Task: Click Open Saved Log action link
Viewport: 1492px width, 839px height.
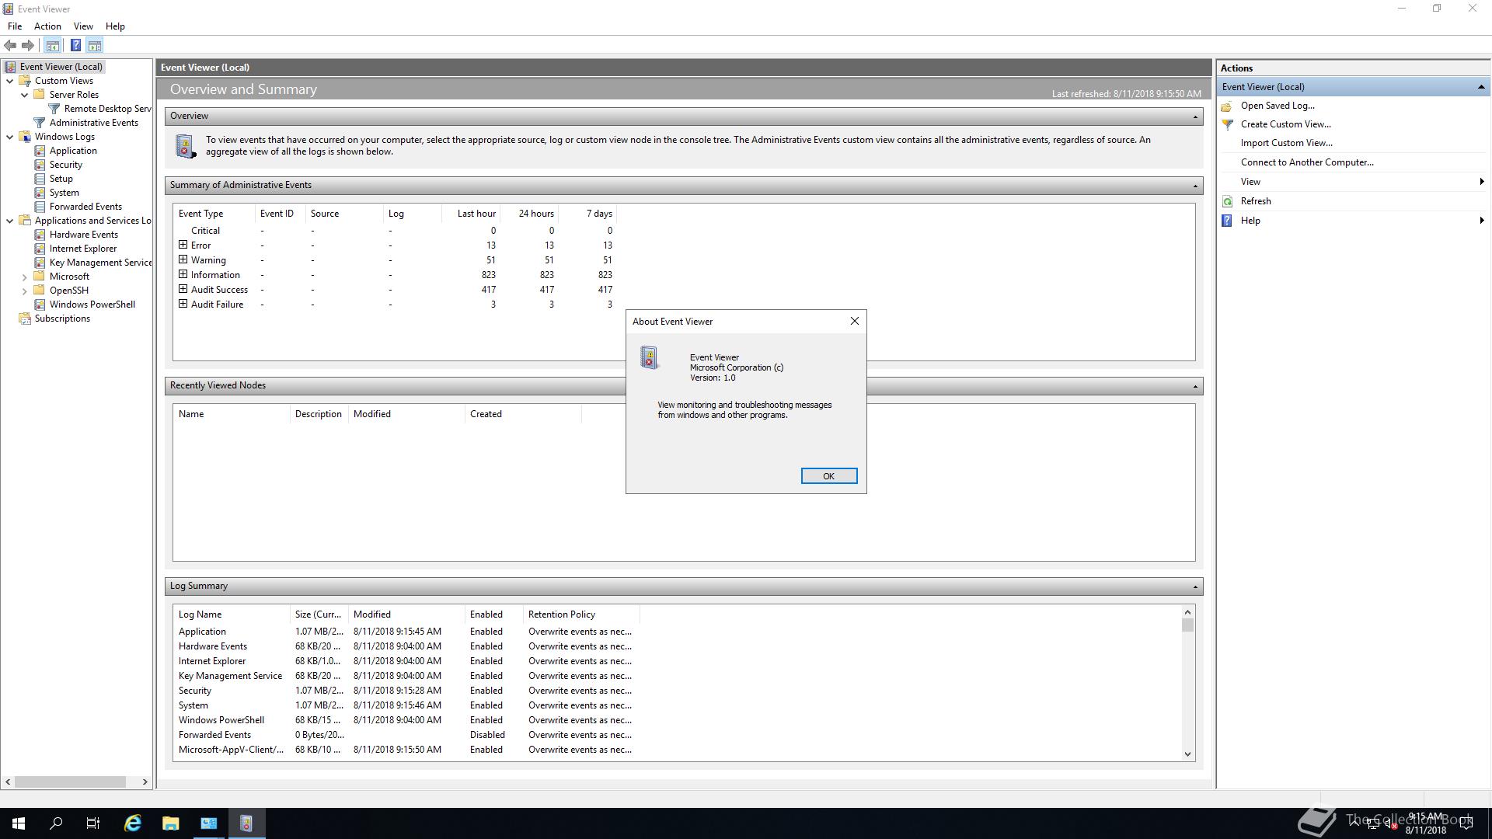Action: point(1277,106)
